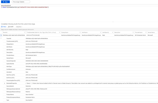Open the filter icon on TimeGenerated column
The width and height of the screenshot is (158, 103).
(60, 32)
